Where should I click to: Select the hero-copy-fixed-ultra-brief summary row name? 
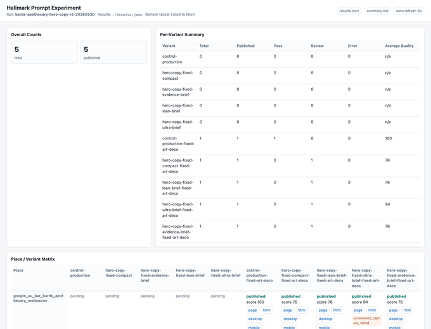(x=178, y=124)
